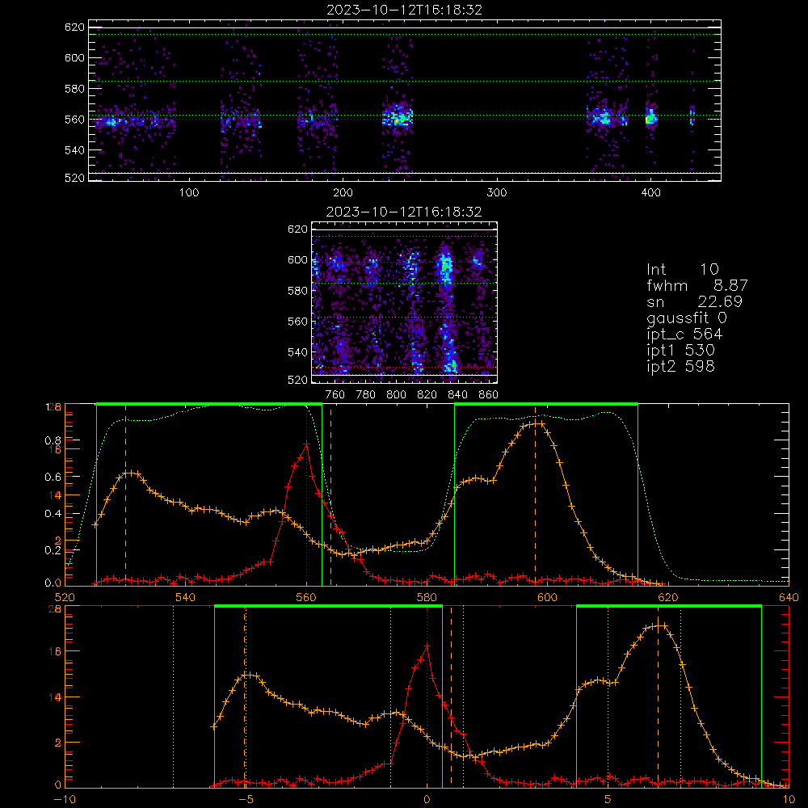Click the 0.2 y-axis label
This screenshot has height=808, width=808.
[x=53, y=550]
